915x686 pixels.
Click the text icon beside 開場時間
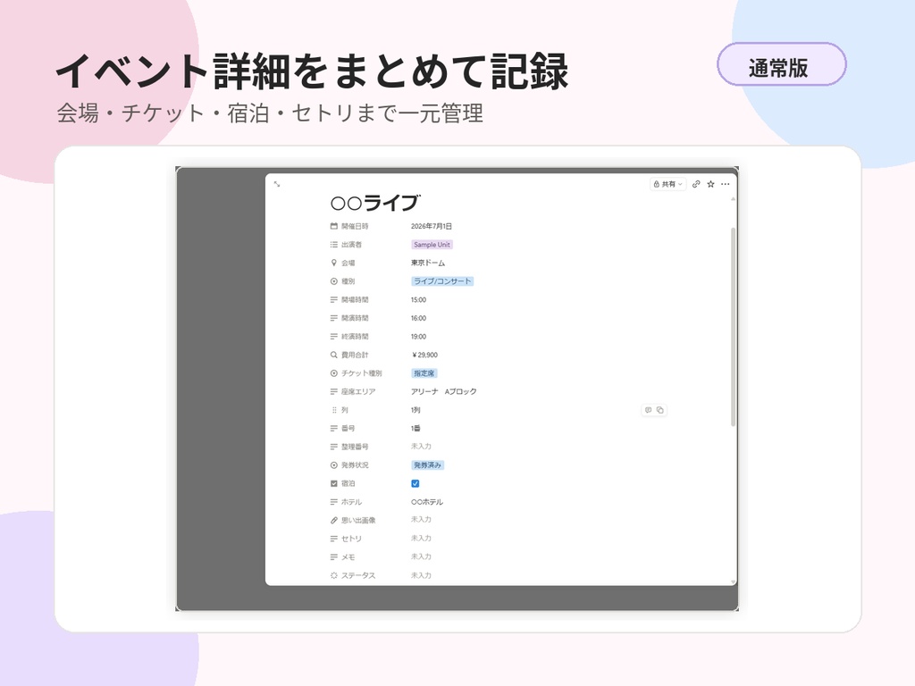click(x=334, y=299)
